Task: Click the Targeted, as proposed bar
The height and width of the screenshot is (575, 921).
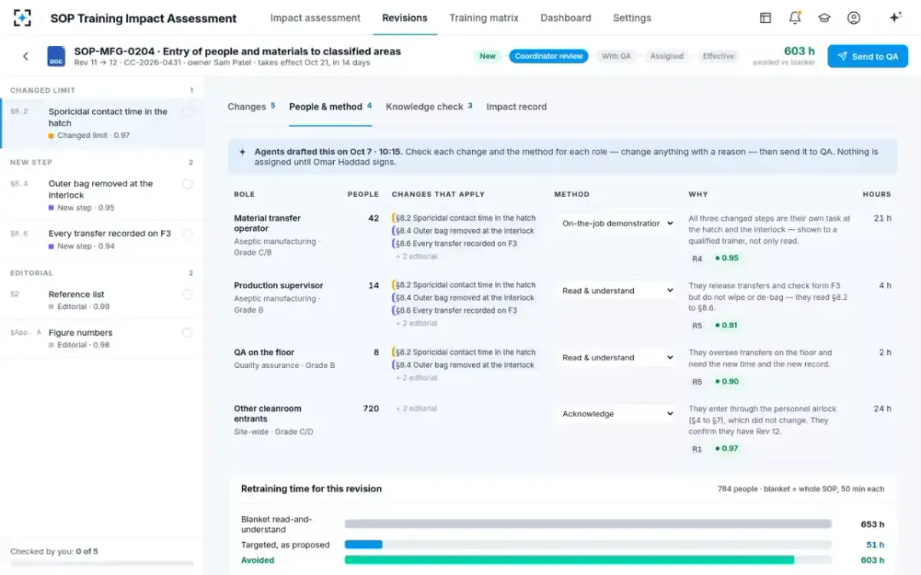Action: 363,544
